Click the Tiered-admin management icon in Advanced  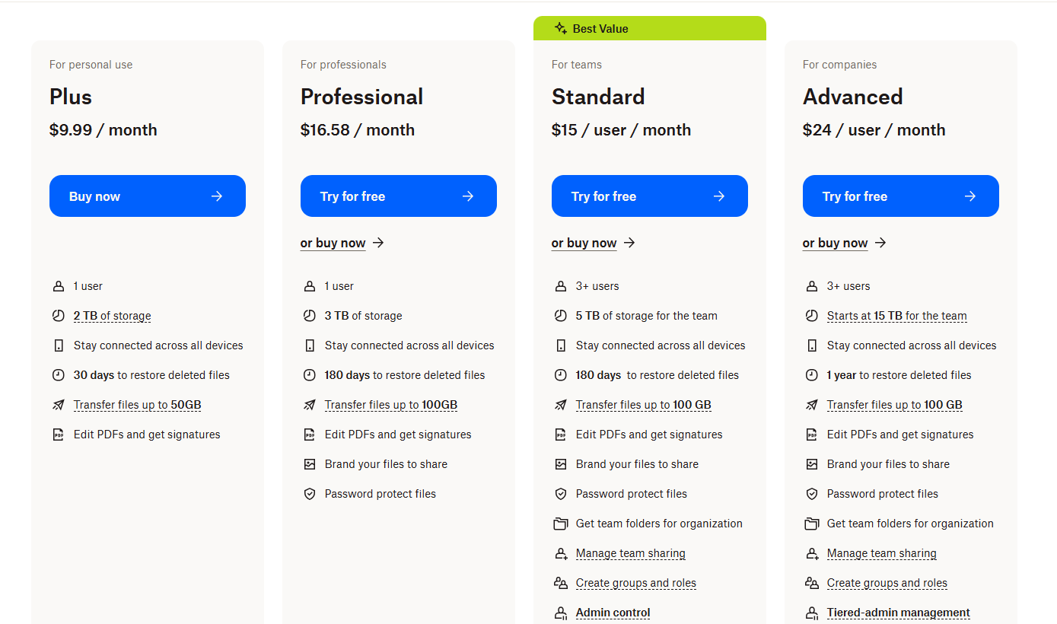click(812, 613)
